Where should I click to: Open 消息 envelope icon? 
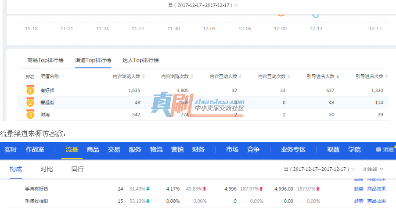point(378,150)
